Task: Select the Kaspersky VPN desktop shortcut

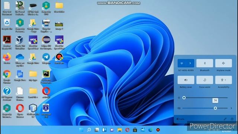Action: click(46, 8)
